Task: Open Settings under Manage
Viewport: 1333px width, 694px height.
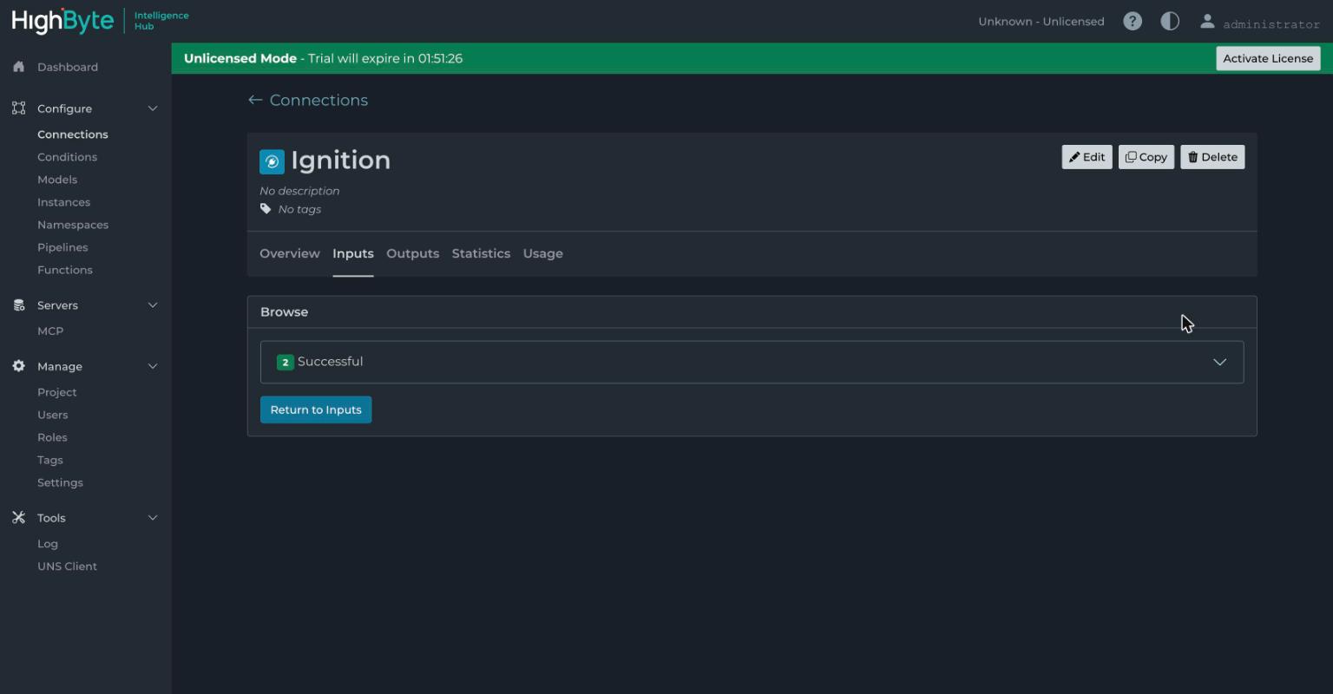Action: [60, 482]
